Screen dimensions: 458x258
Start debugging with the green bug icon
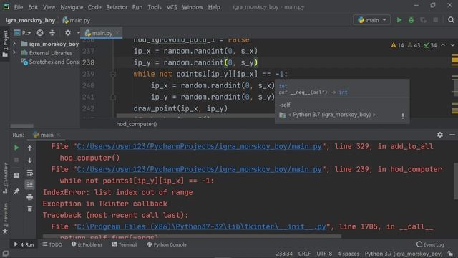(x=411, y=20)
